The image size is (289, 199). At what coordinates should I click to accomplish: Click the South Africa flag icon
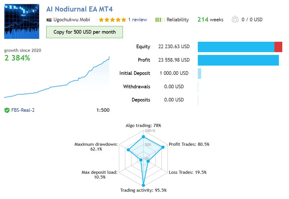49,20
